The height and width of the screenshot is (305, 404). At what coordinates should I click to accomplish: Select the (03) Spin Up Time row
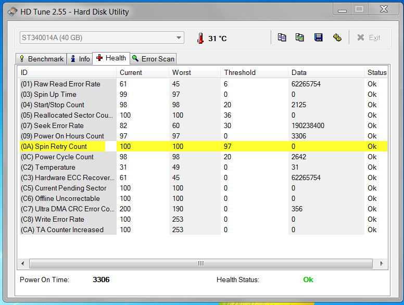[x=204, y=94]
